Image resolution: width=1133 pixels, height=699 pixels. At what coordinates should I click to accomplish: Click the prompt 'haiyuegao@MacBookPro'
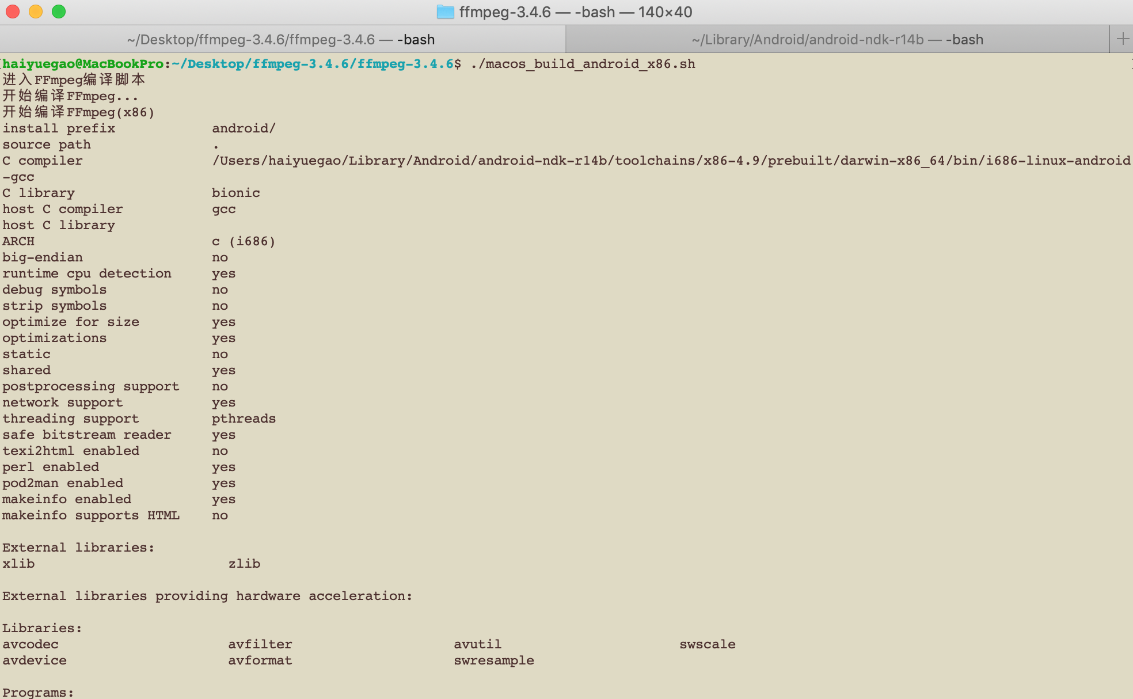(83, 64)
